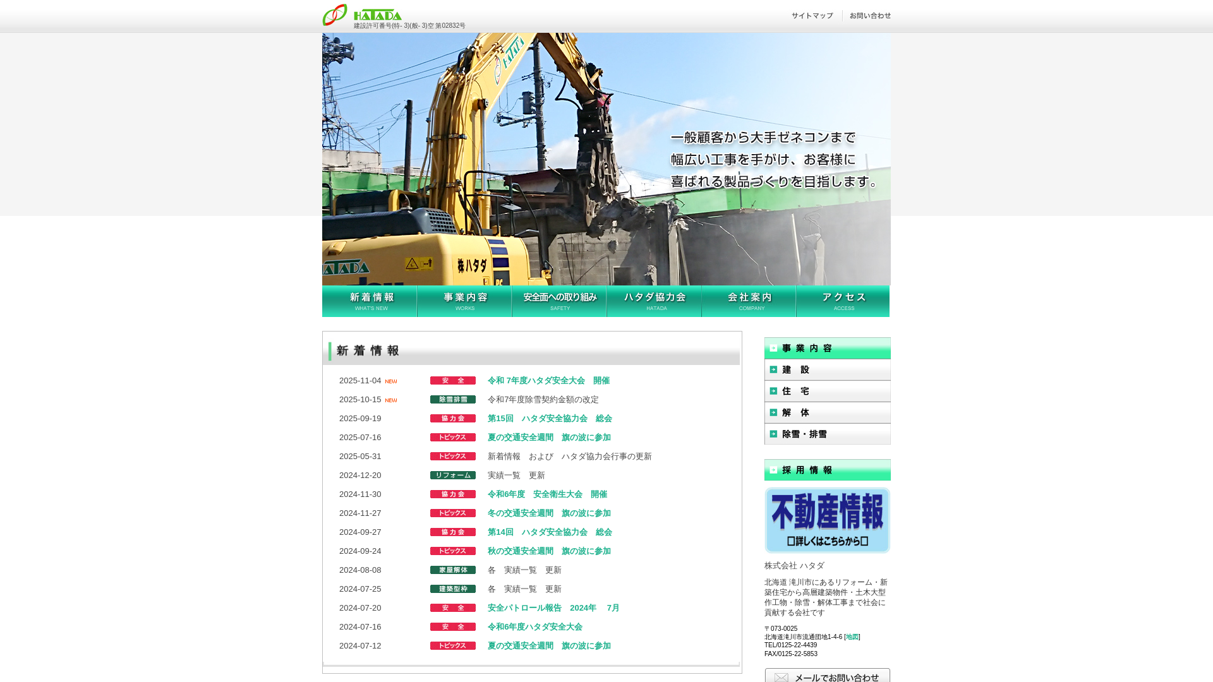Click the excavator hero banner image

606,159
